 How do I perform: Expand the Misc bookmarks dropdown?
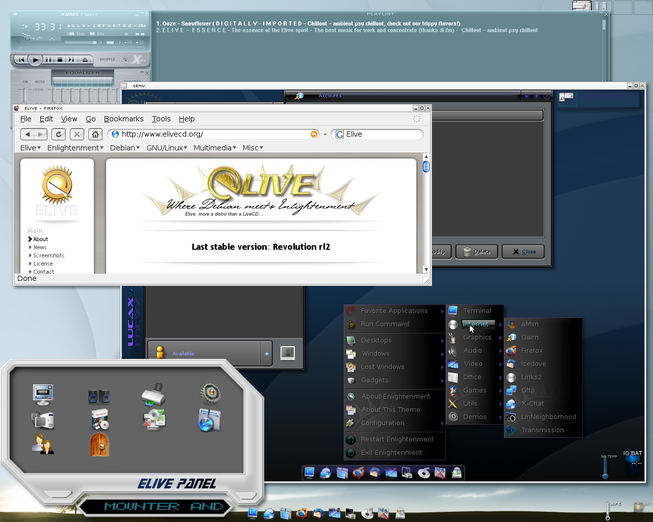click(253, 148)
